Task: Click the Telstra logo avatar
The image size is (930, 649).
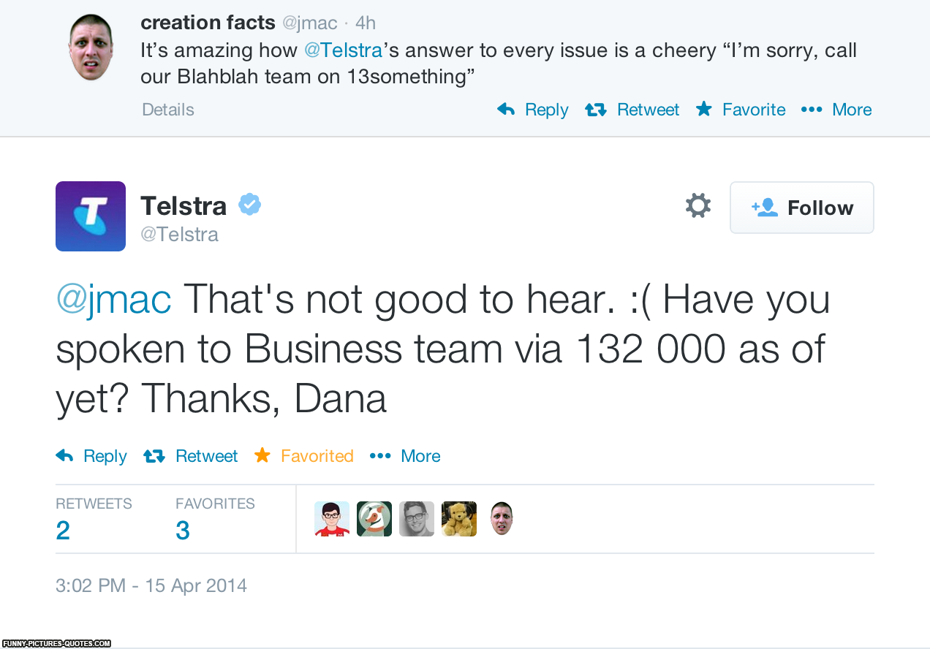Action: 91,216
